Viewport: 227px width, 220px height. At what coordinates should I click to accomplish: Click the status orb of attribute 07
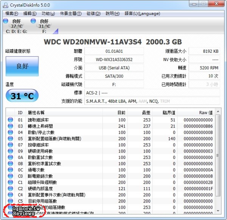pyautogui.click(x=10, y=145)
